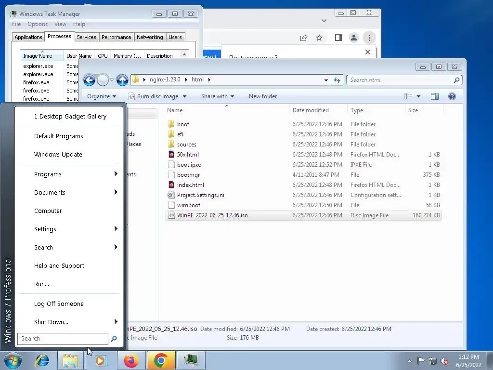Screen dimensions: 493x370
Task: Toggle Chrome side panel icon
Action: (x=338, y=38)
